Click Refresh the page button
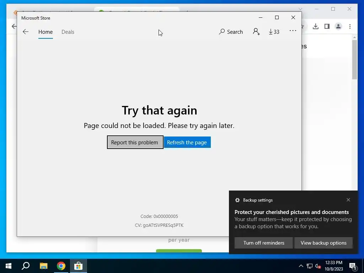This screenshot has width=364, height=273. pos(187,142)
